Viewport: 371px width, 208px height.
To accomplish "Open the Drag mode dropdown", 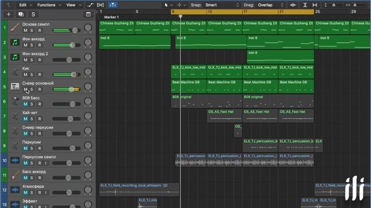I will (x=271, y=5).
